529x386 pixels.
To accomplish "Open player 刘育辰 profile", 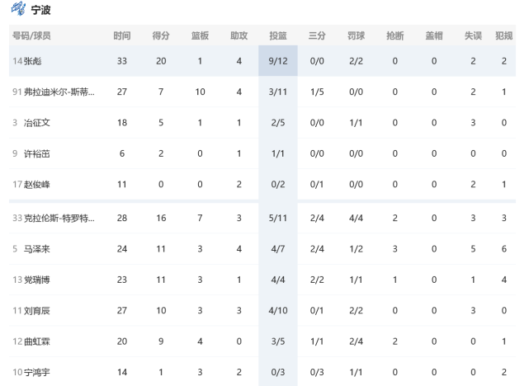I will [37, 310].
